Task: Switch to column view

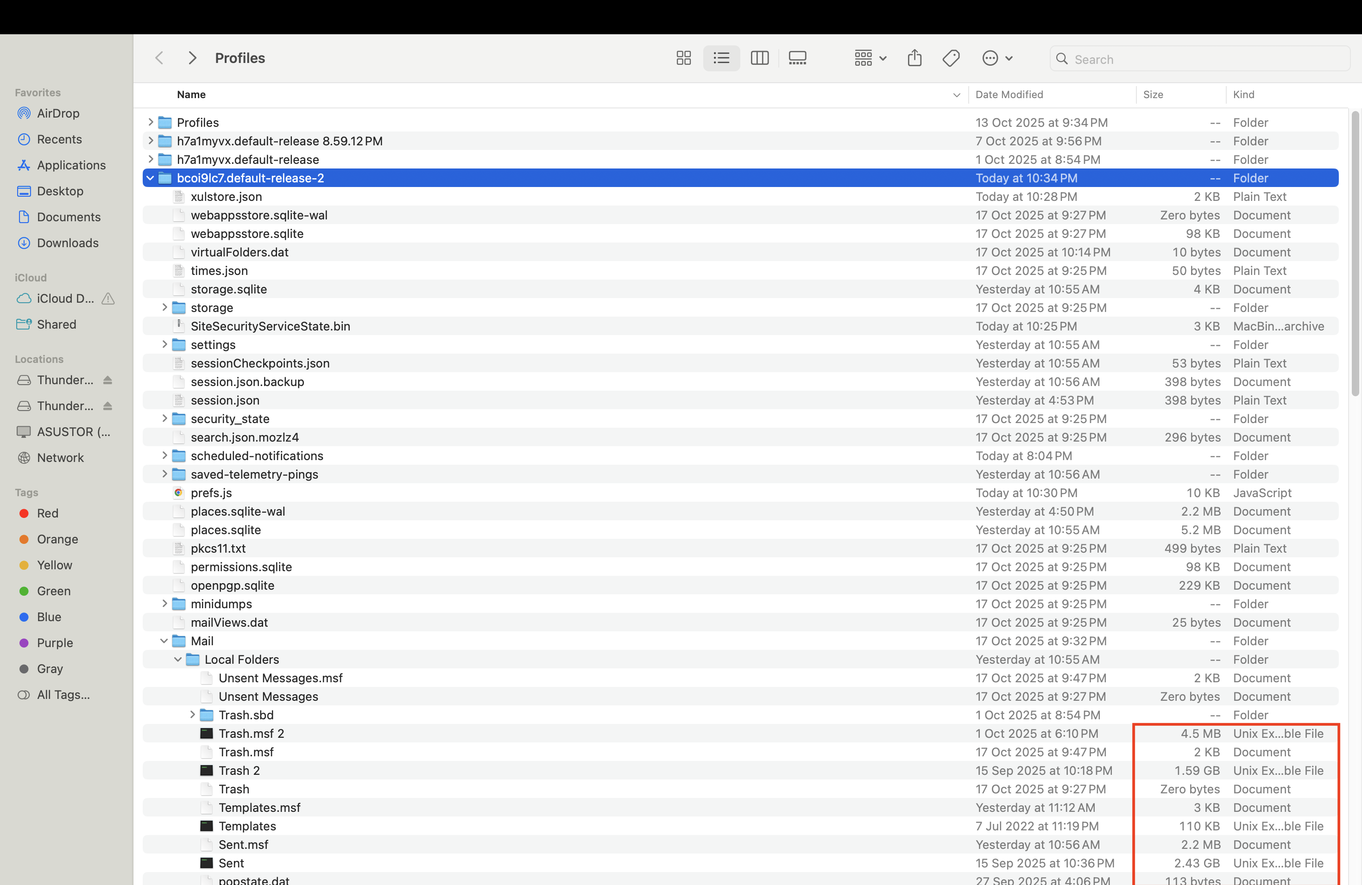Action: (759, 58)
